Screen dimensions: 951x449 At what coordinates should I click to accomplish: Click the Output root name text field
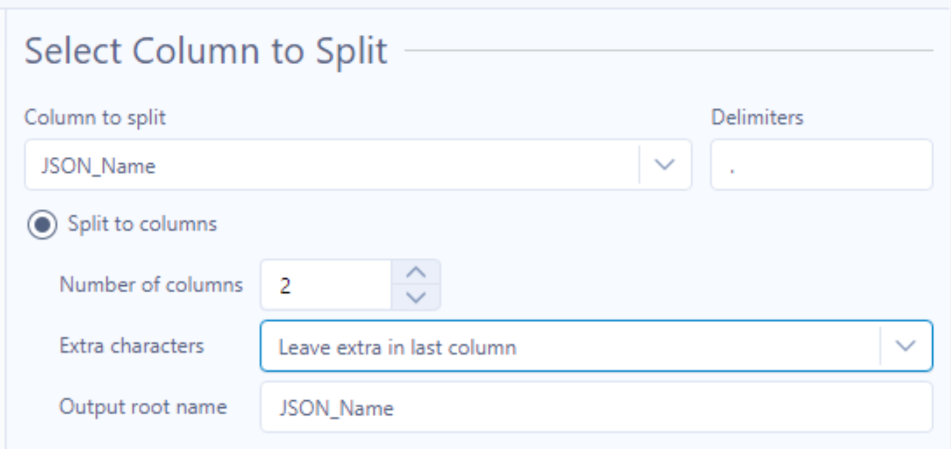click(596, 407)
